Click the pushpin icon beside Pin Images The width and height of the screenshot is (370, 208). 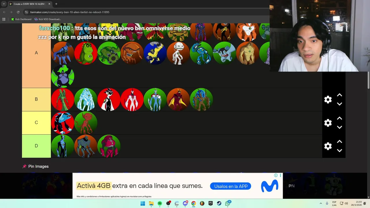tap(25, 166)
